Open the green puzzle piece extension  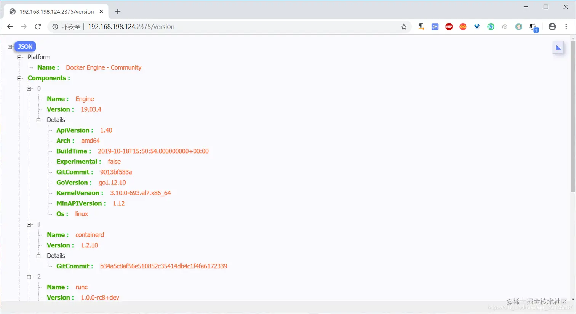(491, 27)
